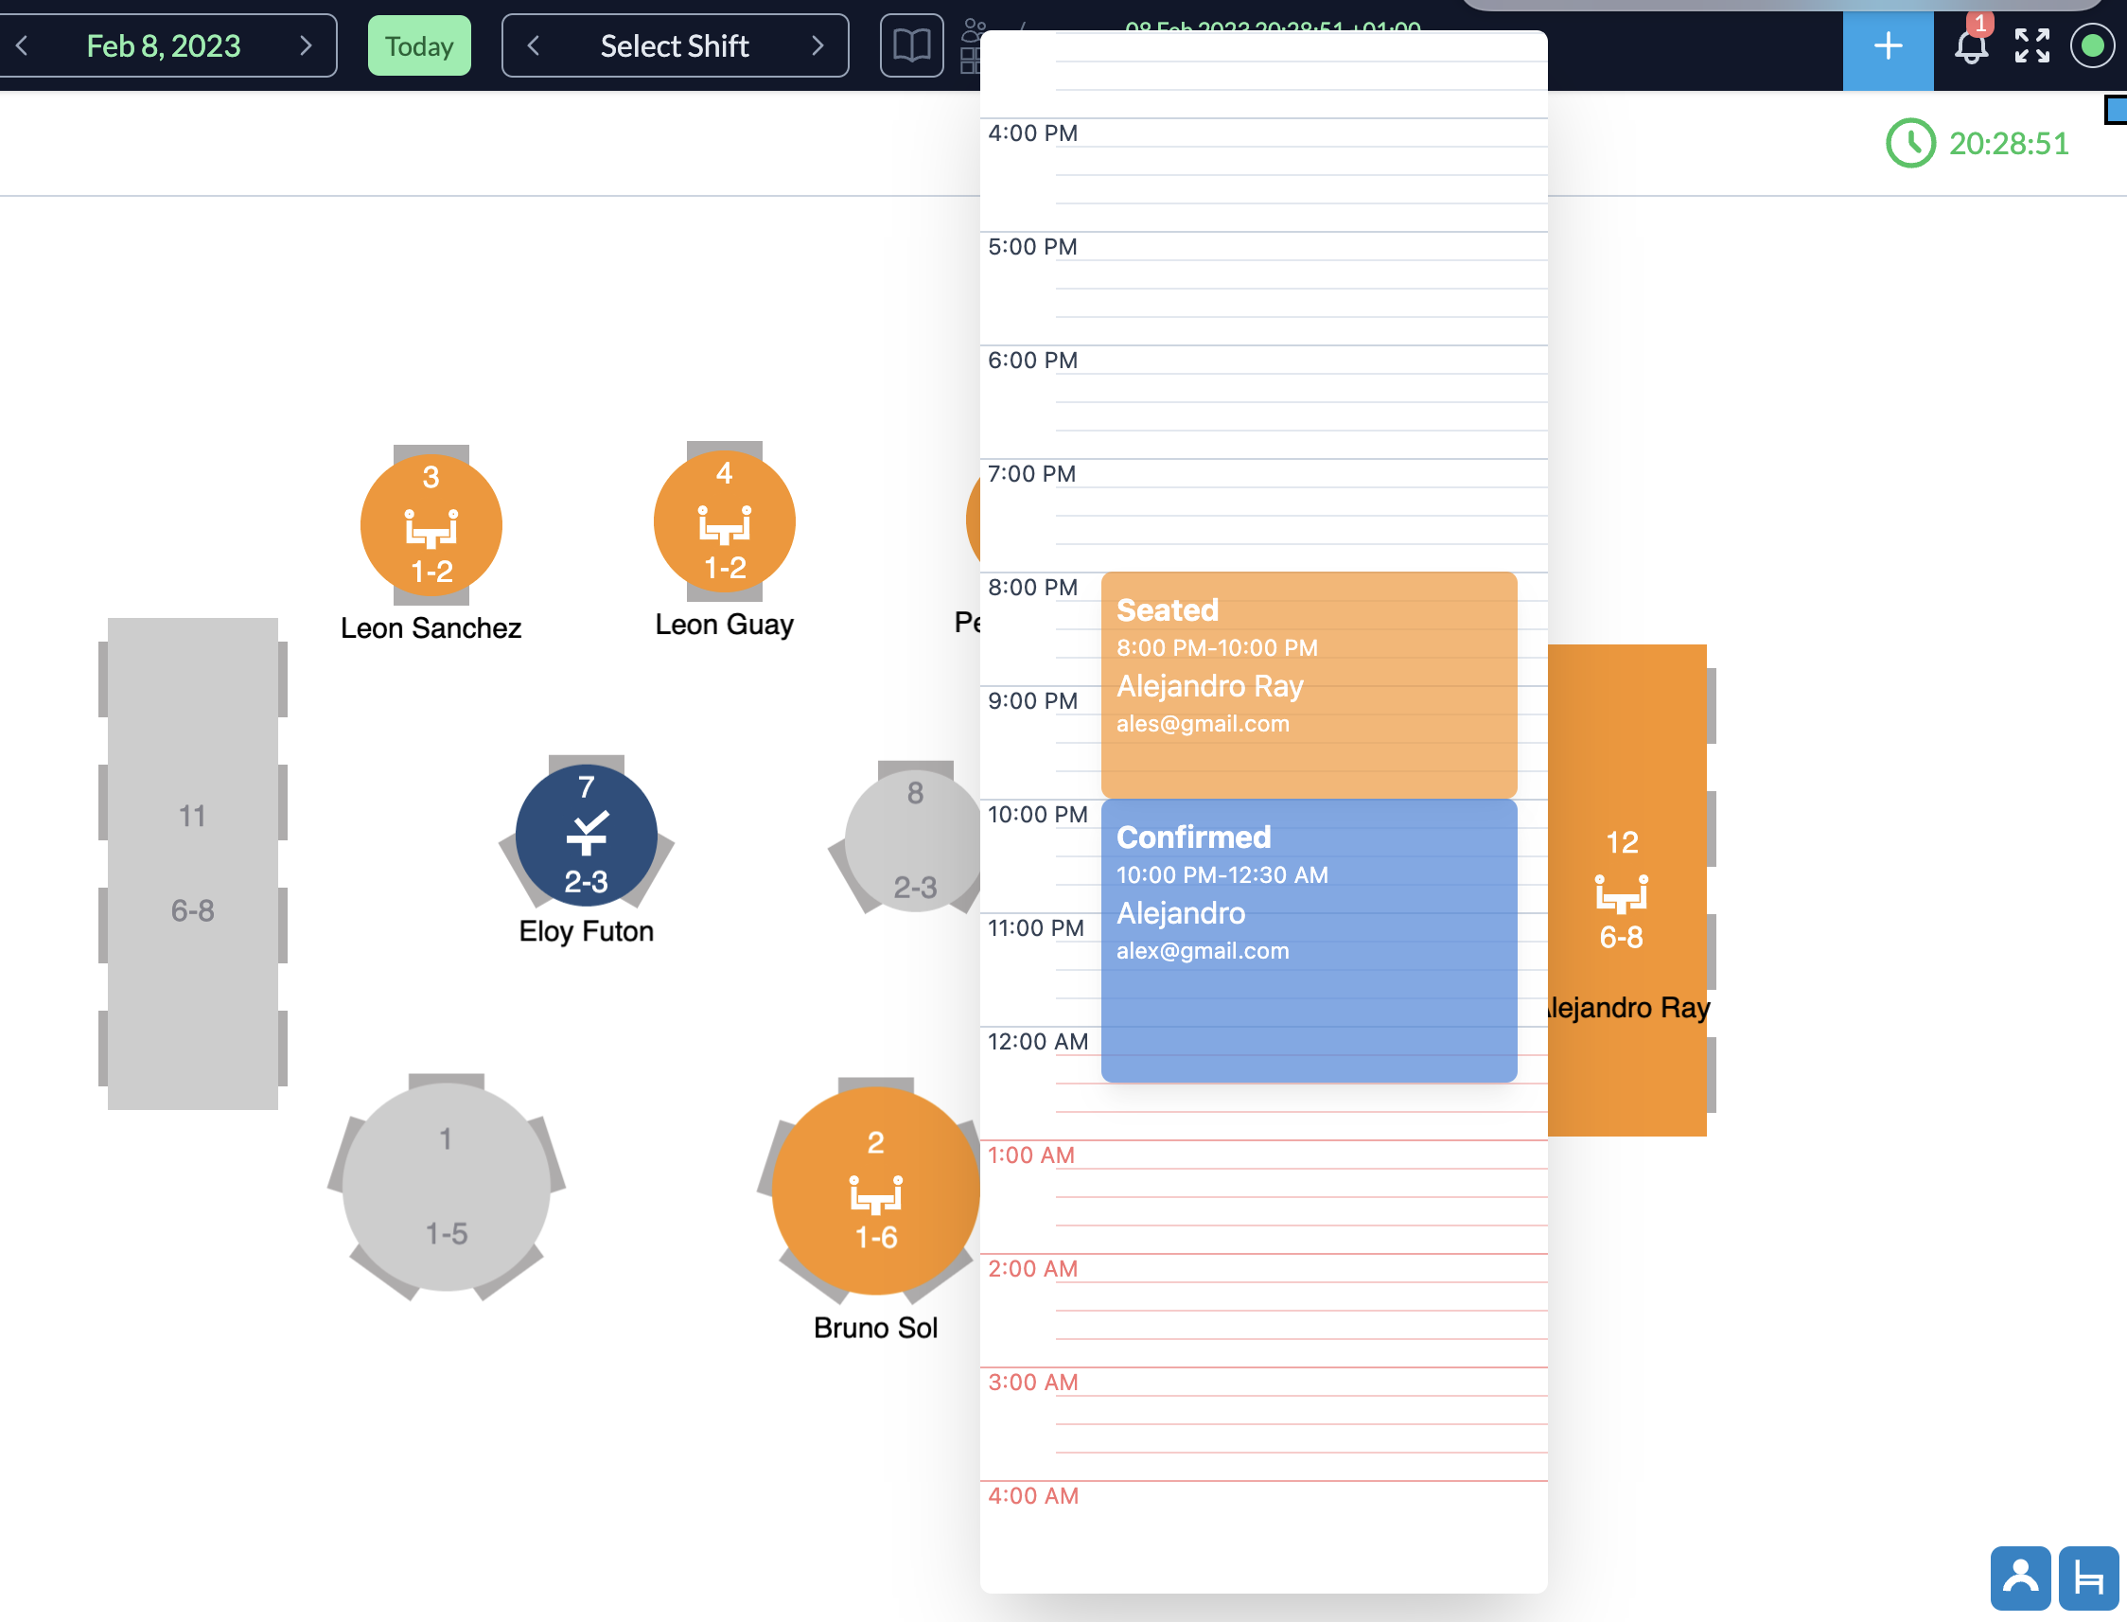The height and width of the screenshot is (1622, 2127).
Task: Click the green online status indicator
Action: click(x=2091, y=45)
